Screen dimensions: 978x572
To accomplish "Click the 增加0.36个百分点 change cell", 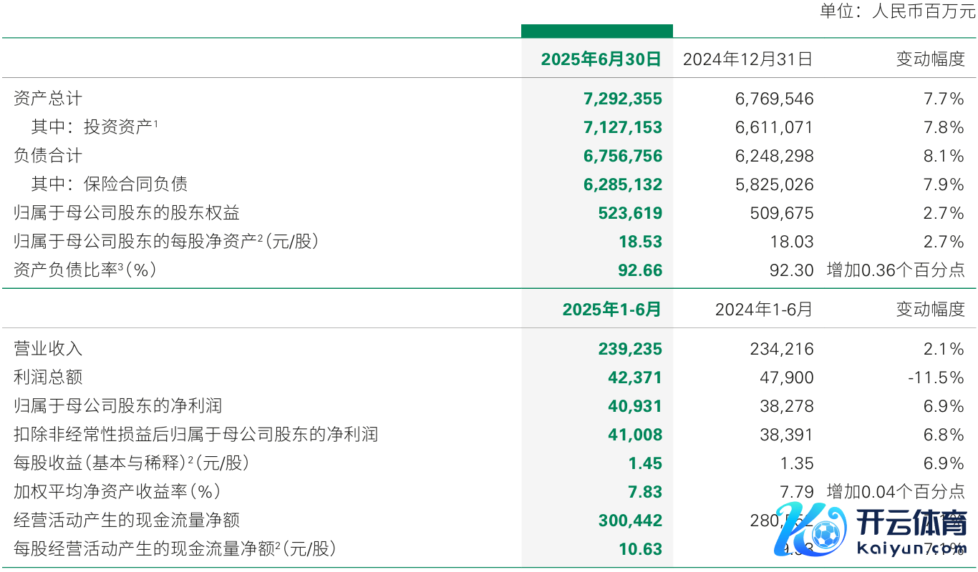I will pyautogui.click(x=895, y=270).
